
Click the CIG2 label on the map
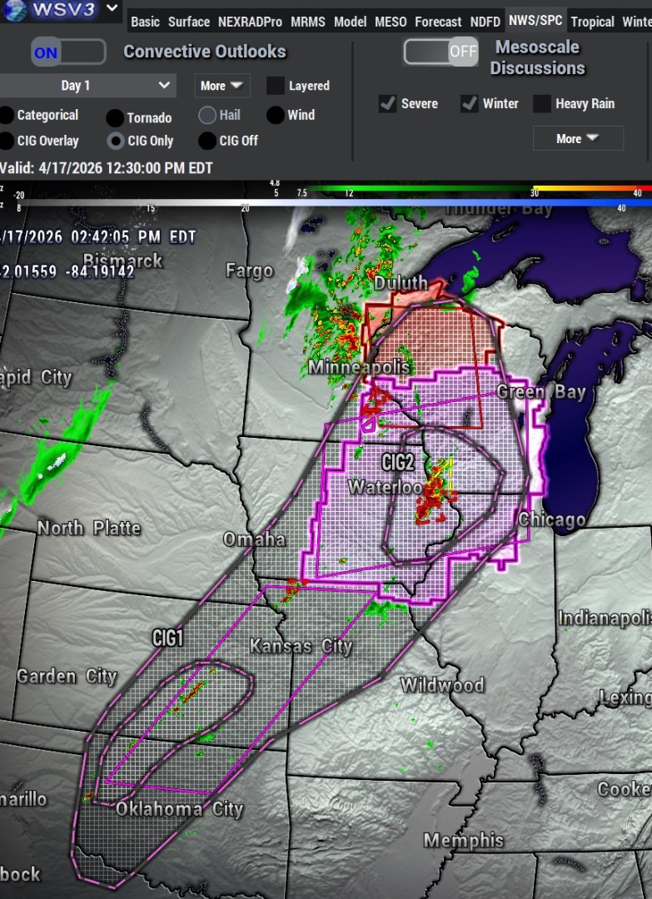coord(397,462)
